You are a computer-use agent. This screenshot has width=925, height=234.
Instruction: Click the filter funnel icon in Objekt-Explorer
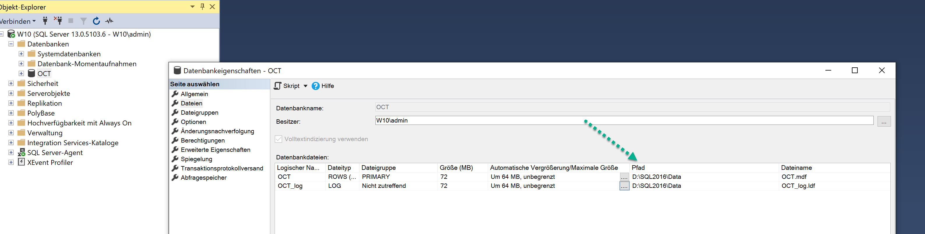(x=83, y=21)
